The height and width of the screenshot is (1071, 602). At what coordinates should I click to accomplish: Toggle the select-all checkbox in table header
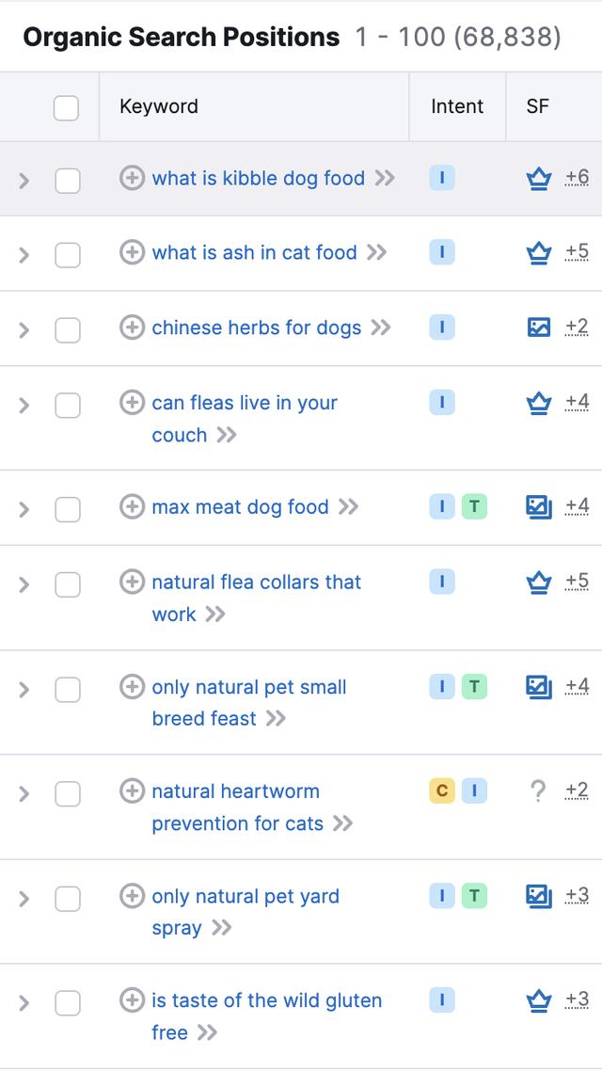click(x=66, y=108)
